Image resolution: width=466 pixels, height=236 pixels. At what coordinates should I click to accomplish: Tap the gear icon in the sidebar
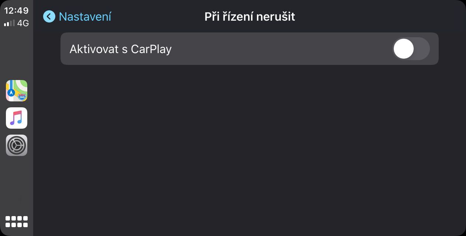(x=17, y=145)
